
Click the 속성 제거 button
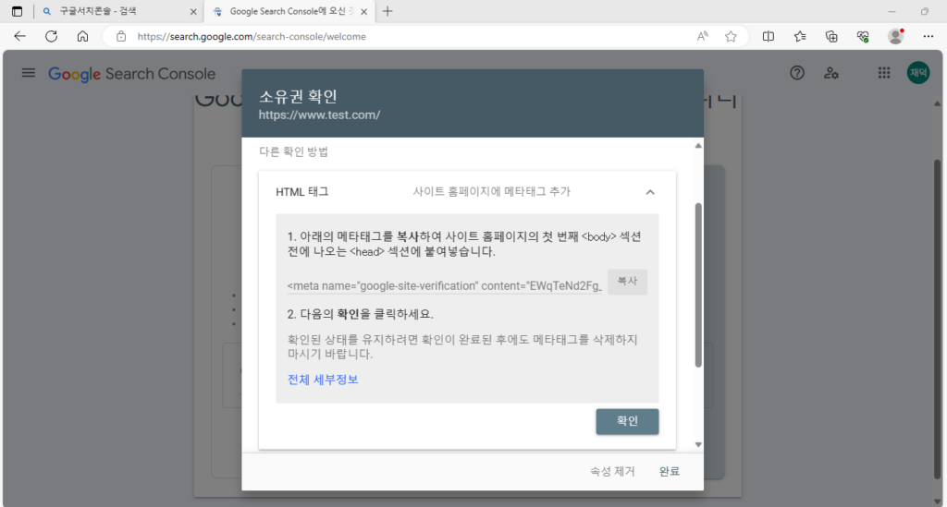(612, 471)
